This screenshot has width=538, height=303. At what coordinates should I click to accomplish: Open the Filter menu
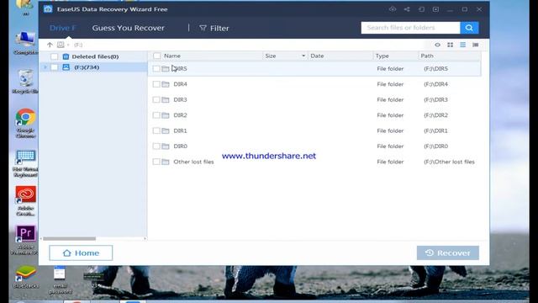214,28
